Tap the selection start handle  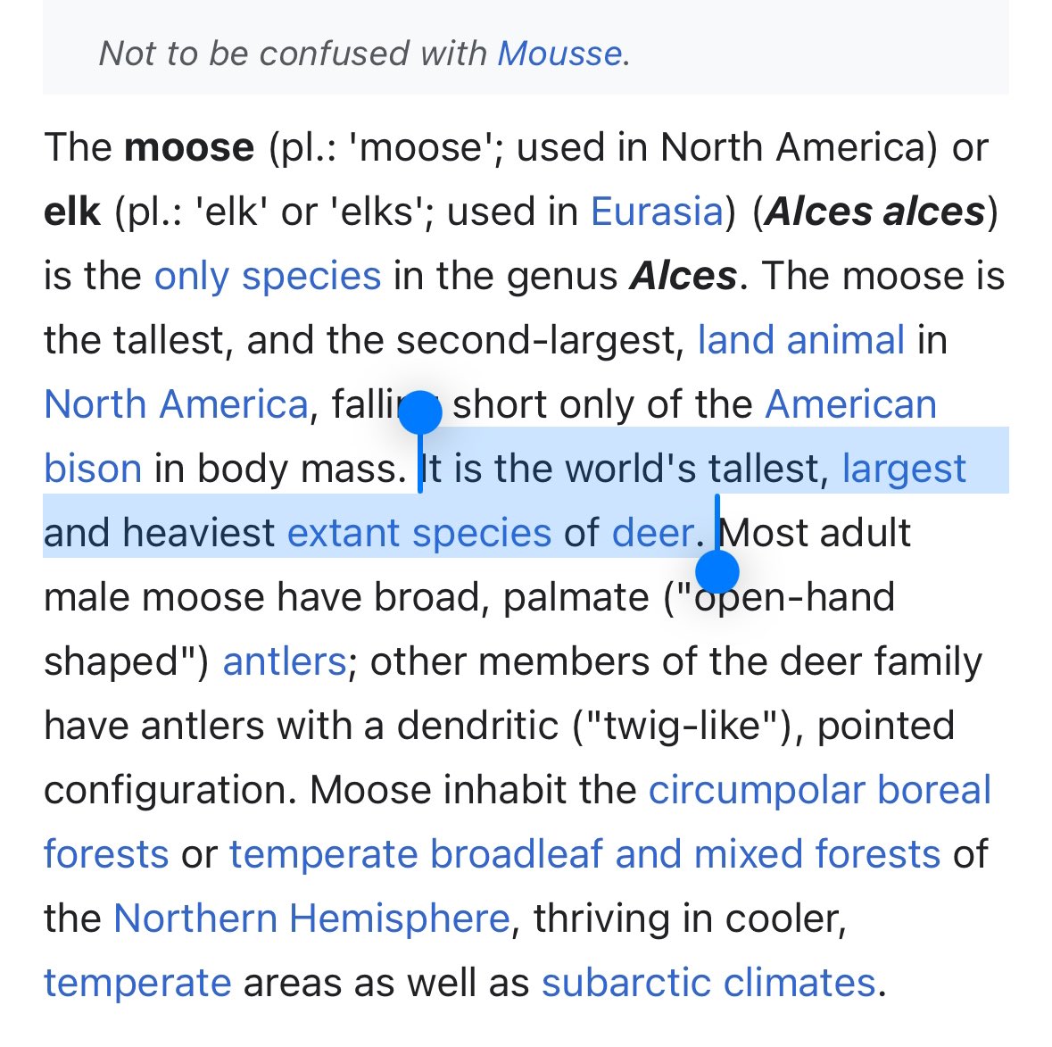pyautogui.click(x=420, y=412)
